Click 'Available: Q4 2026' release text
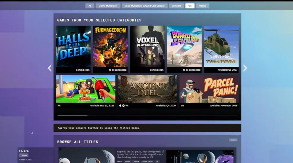Image resolution: width=293 pixels, height=163 pixels. pyautogui.click(x=166, y=106)
